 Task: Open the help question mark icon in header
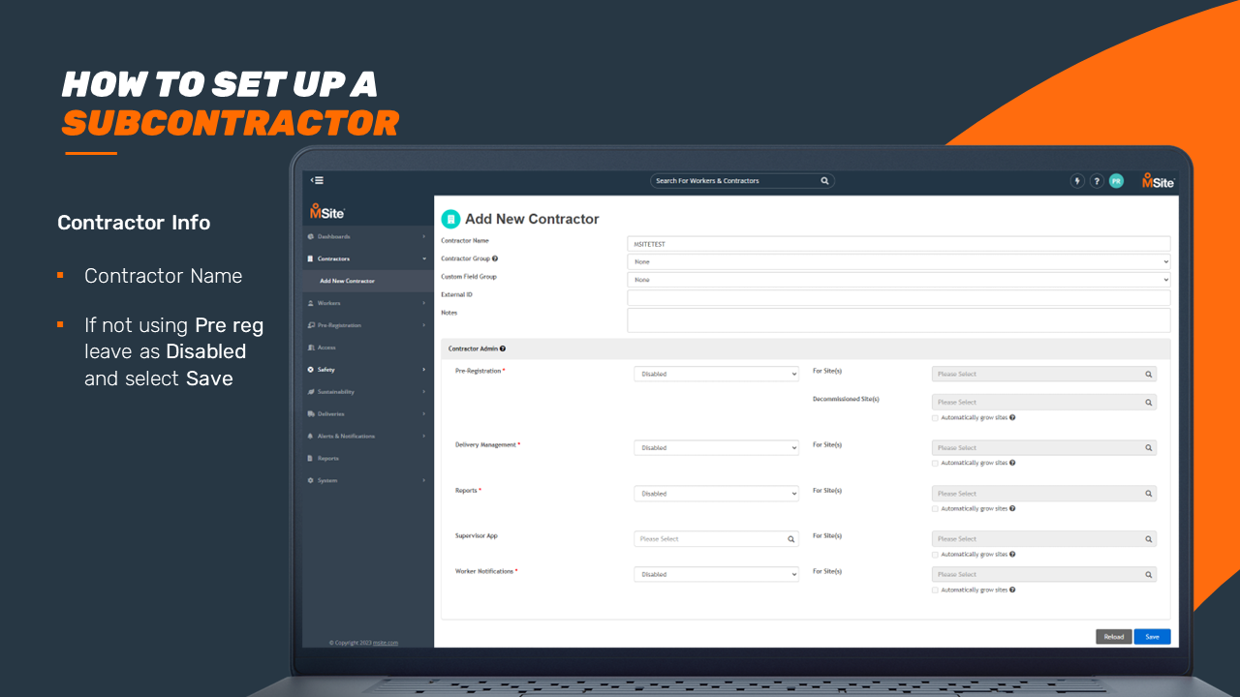pyautogui.click(x=1097, y=181)
